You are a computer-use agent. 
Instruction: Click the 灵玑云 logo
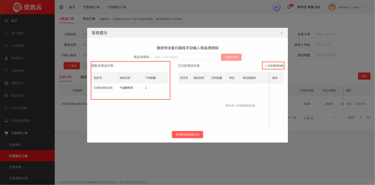pyautogui.click(x=27, y=7)
